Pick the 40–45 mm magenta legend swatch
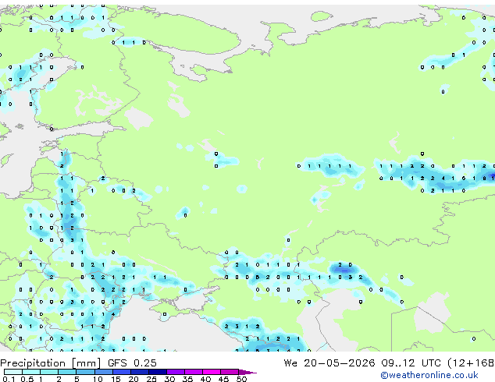Viewport: 495px width, 382px height. pyautogui.click(x=212, y=372)
